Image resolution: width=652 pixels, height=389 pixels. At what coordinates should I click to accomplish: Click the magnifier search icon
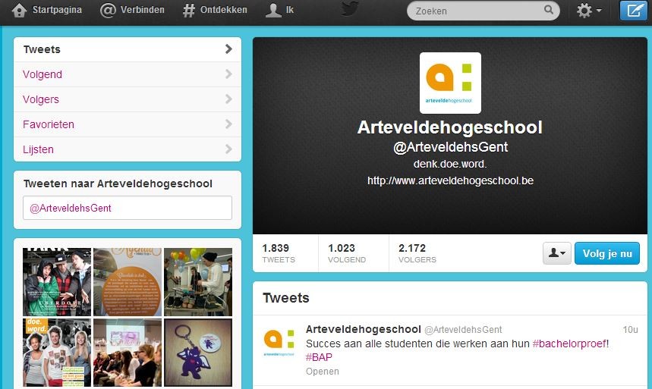pos(549,9)
